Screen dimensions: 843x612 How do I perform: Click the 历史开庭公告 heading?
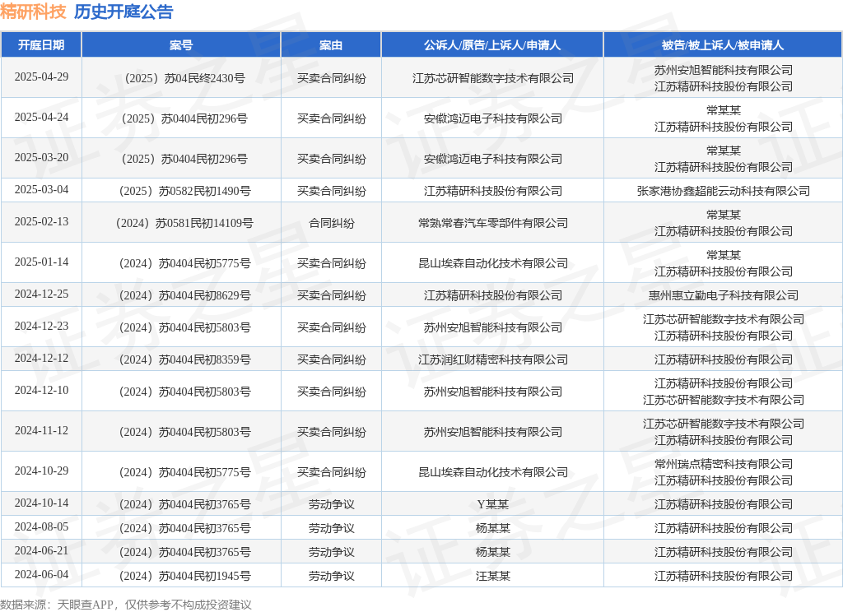coord(123,12)
